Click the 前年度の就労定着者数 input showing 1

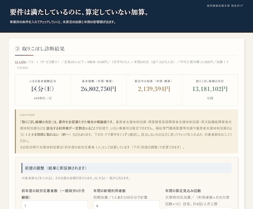pos(54,205)
